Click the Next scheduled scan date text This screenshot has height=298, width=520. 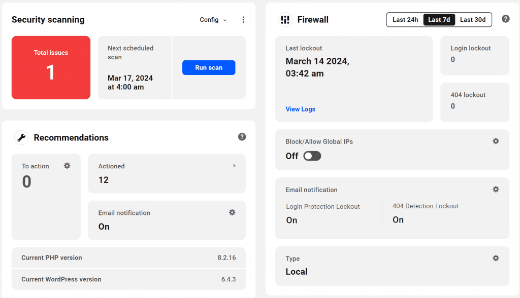coord(131,83)
